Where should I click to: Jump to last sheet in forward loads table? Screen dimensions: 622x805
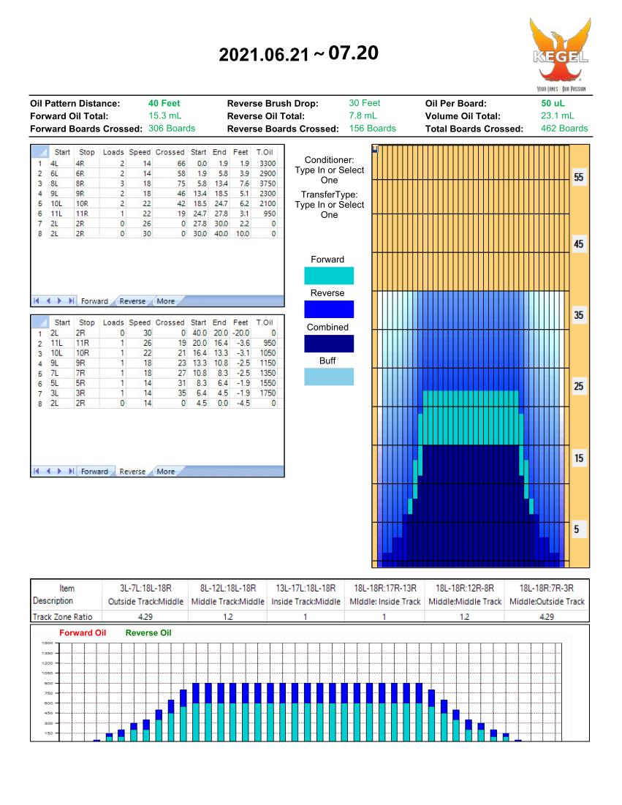(x=72, y=301)
